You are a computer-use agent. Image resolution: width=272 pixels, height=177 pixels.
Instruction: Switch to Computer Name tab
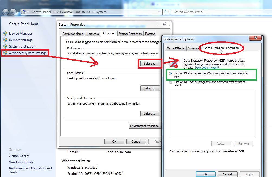pyautogui.click(x=73, y=34)
